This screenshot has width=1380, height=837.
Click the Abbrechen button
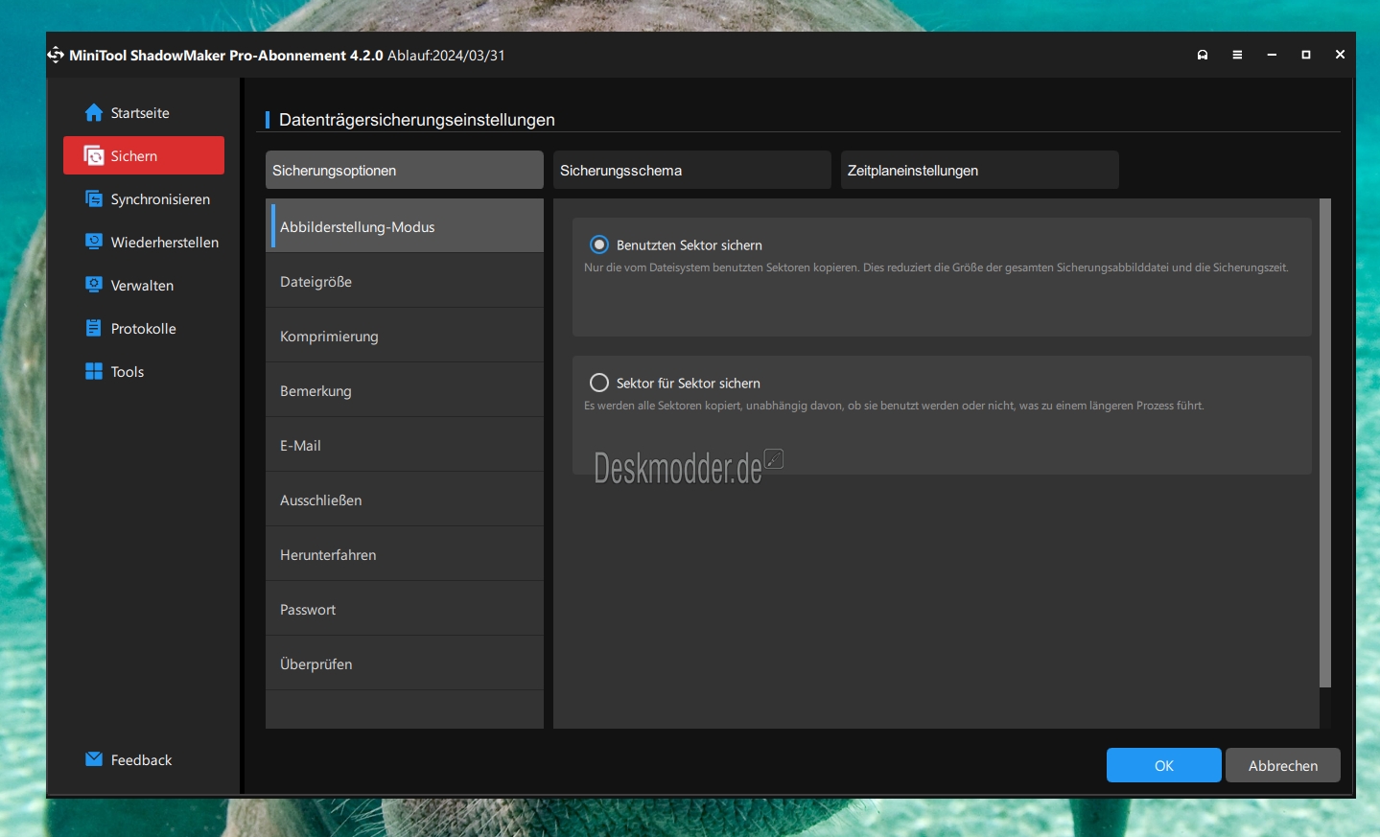pyautogui.click(x=1283, y=765)
